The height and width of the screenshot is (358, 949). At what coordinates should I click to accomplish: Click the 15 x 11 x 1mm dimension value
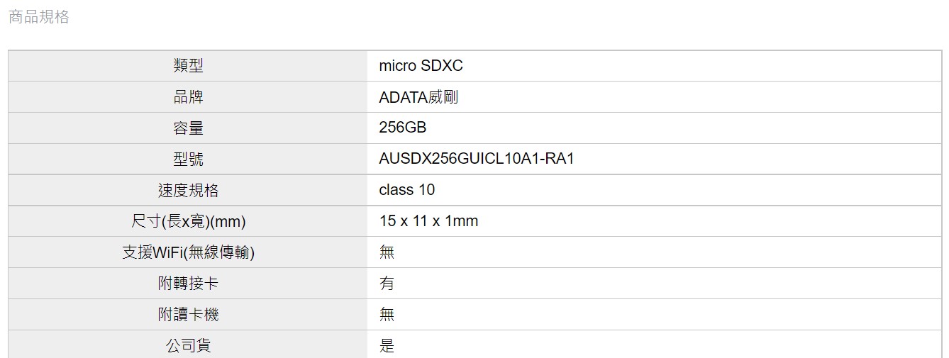click(x=428, y=221)
